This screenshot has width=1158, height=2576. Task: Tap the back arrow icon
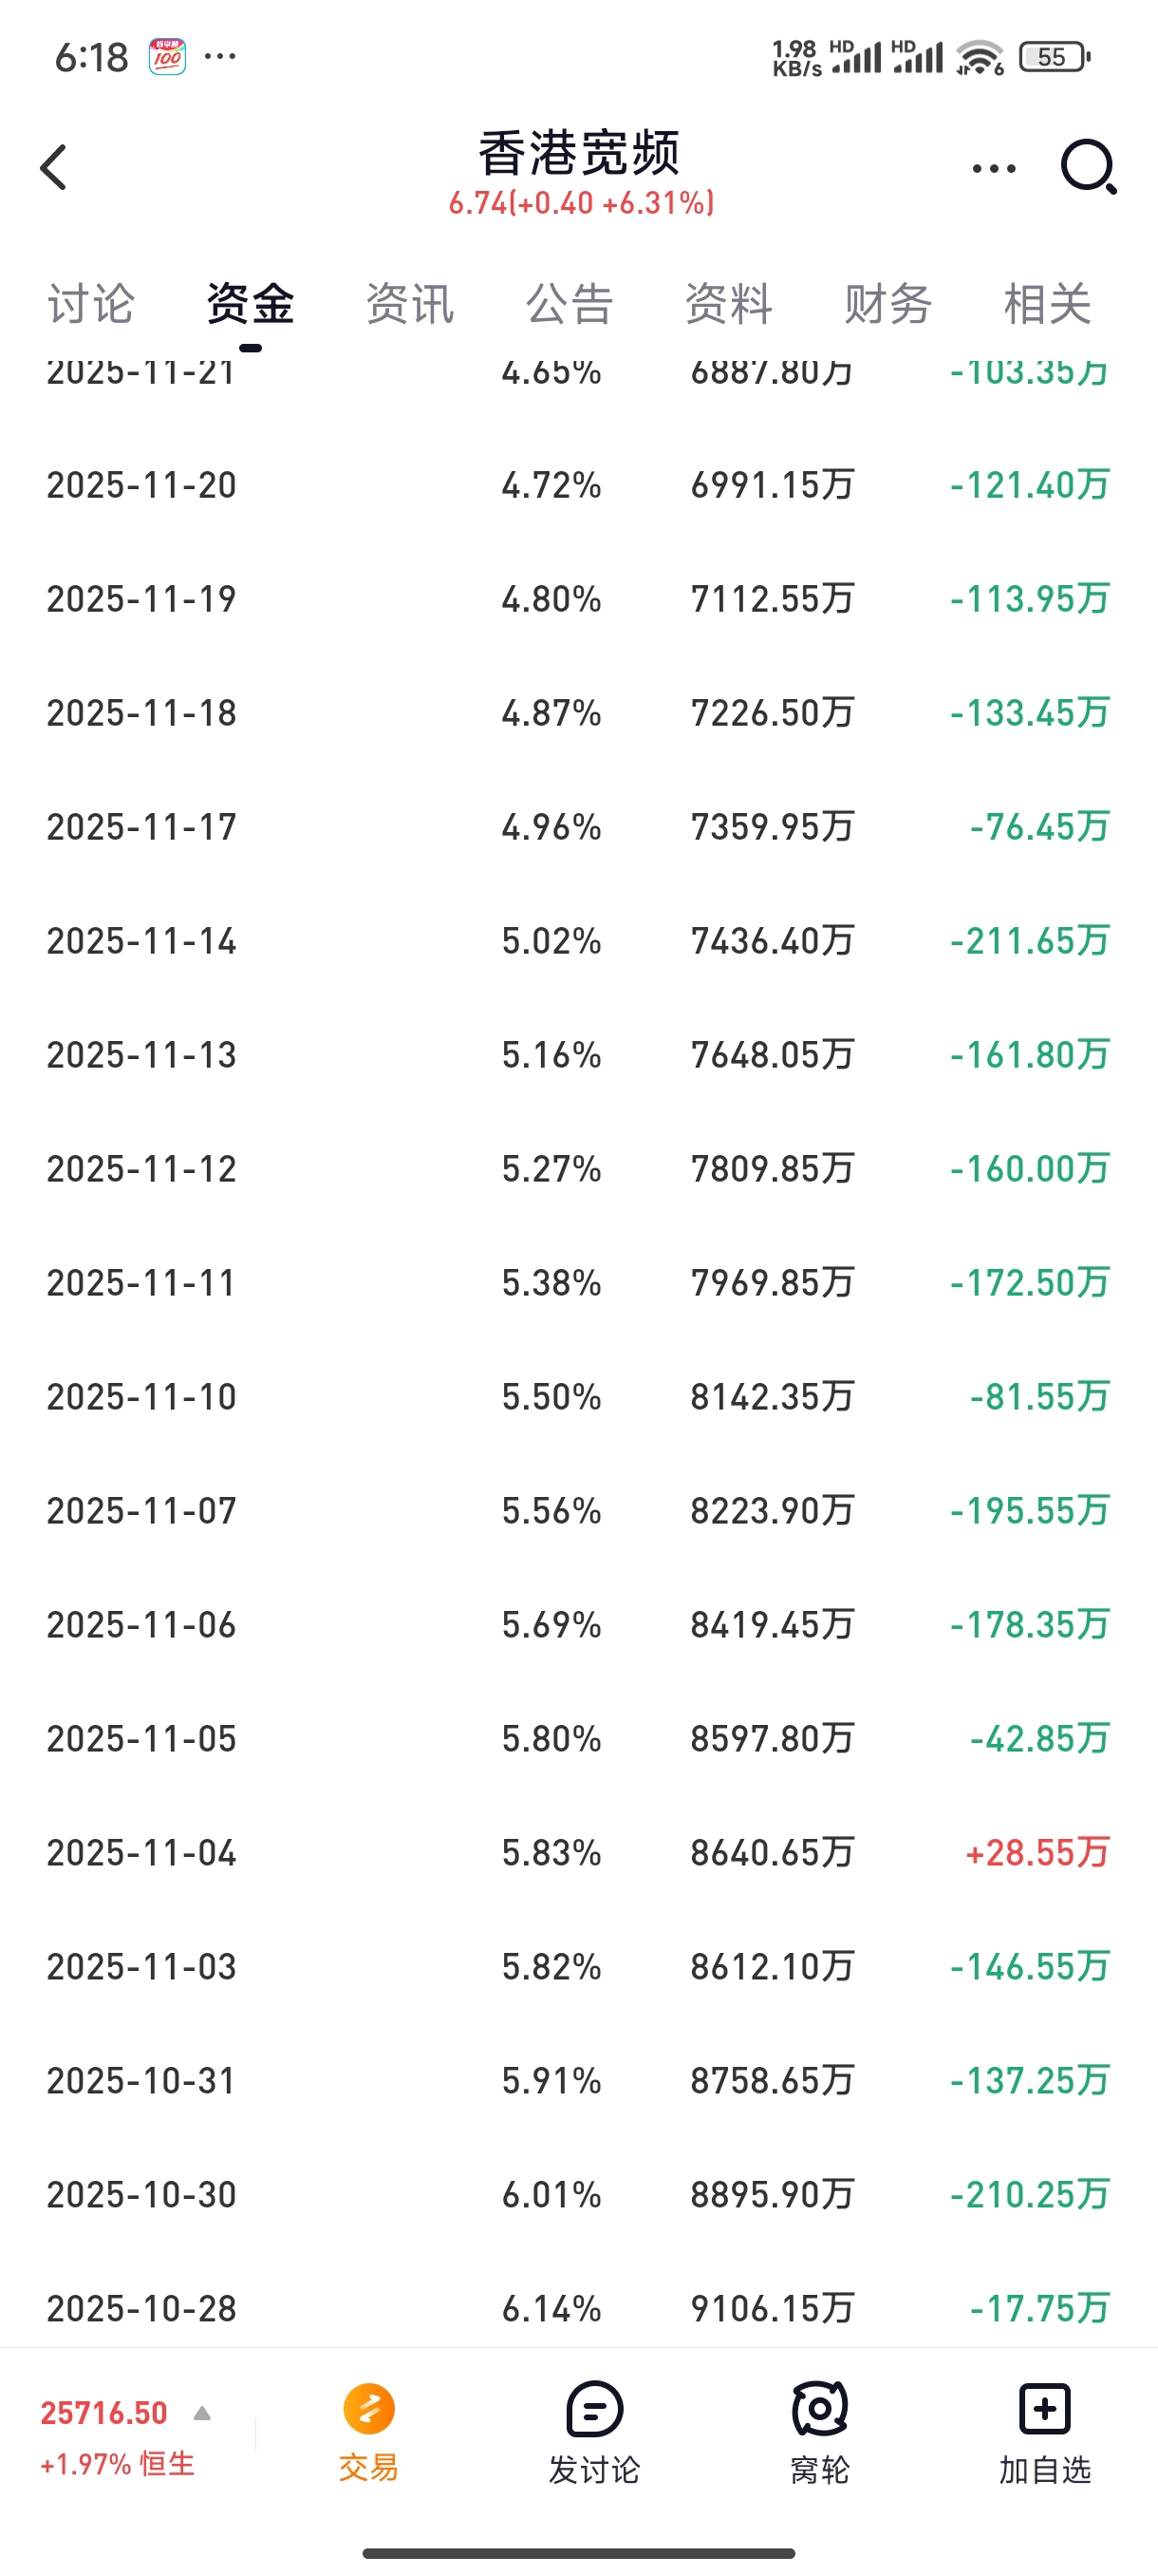pos(55,167)
